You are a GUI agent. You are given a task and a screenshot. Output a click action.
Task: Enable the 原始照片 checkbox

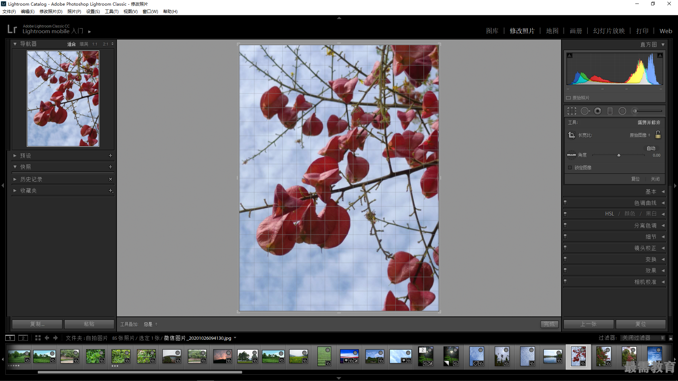(569, 98)
